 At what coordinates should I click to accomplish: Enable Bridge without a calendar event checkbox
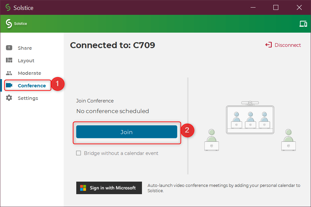point(79,153)
